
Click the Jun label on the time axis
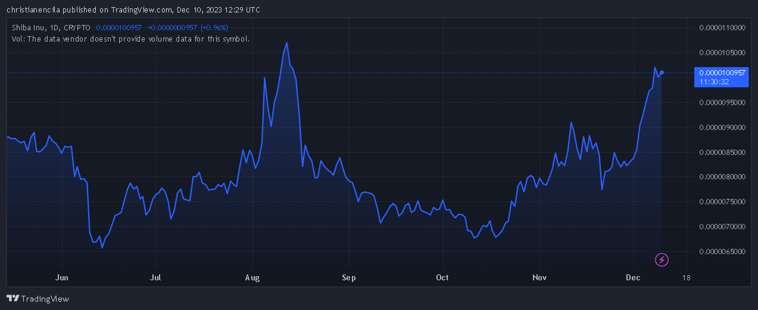pyautogui.click(x=61, y=277)
